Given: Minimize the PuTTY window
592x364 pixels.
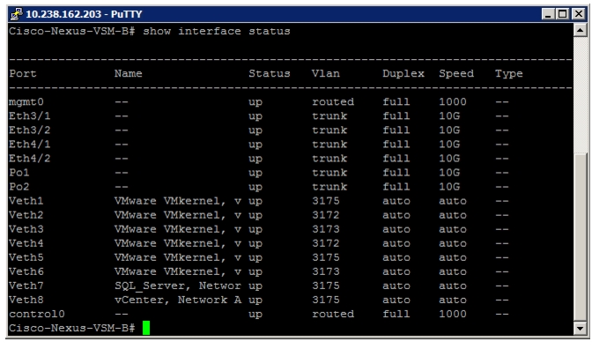Looking at the screenshot, I should pyautogui.click(x=548, y=14).
